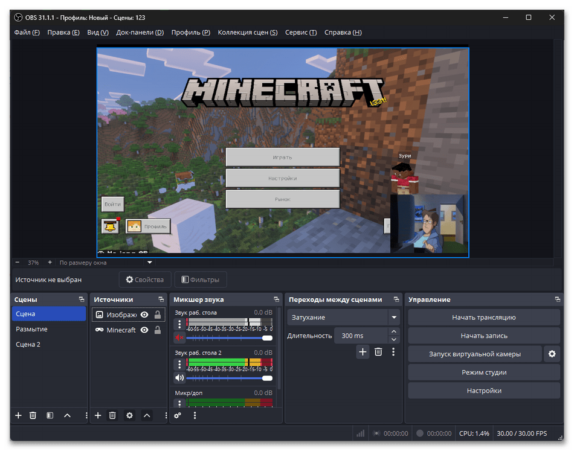Toggle visibility of the Minecraft source
Screen dimensions: 574x451
(x=144, y=330)
